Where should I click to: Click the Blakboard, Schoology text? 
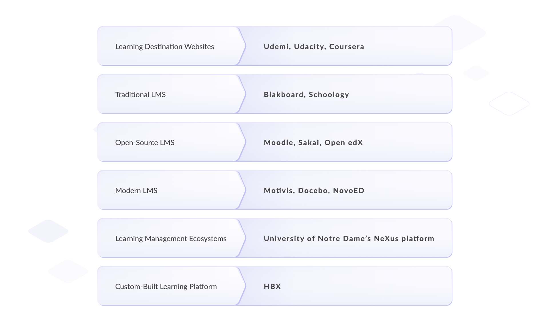[x=306, y=95]
